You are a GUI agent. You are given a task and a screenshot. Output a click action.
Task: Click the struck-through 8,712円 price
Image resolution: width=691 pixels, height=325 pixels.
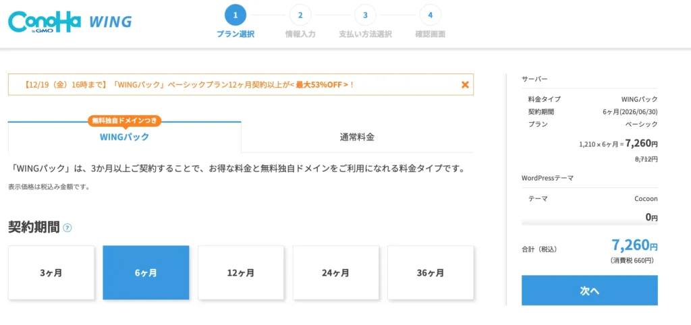646,159
